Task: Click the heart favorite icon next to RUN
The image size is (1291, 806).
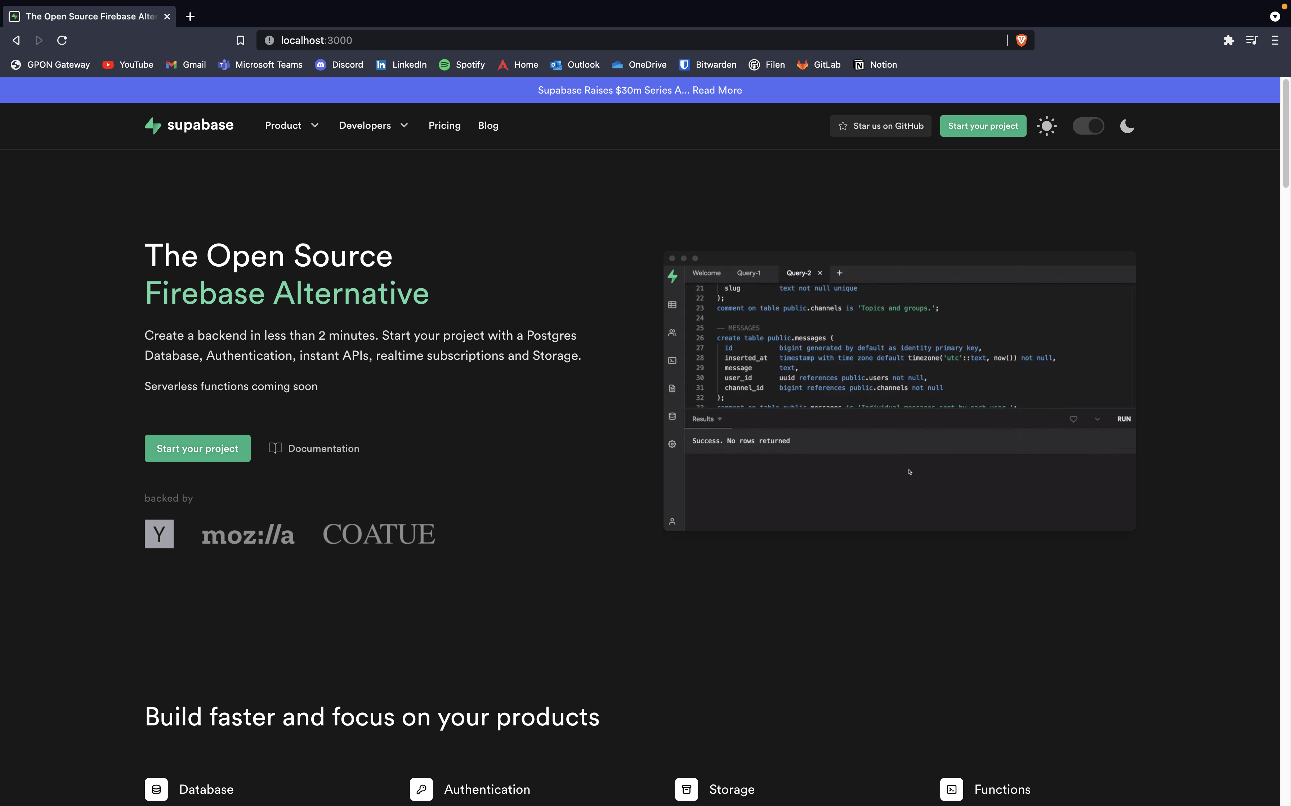Action: pos(1073,419)
